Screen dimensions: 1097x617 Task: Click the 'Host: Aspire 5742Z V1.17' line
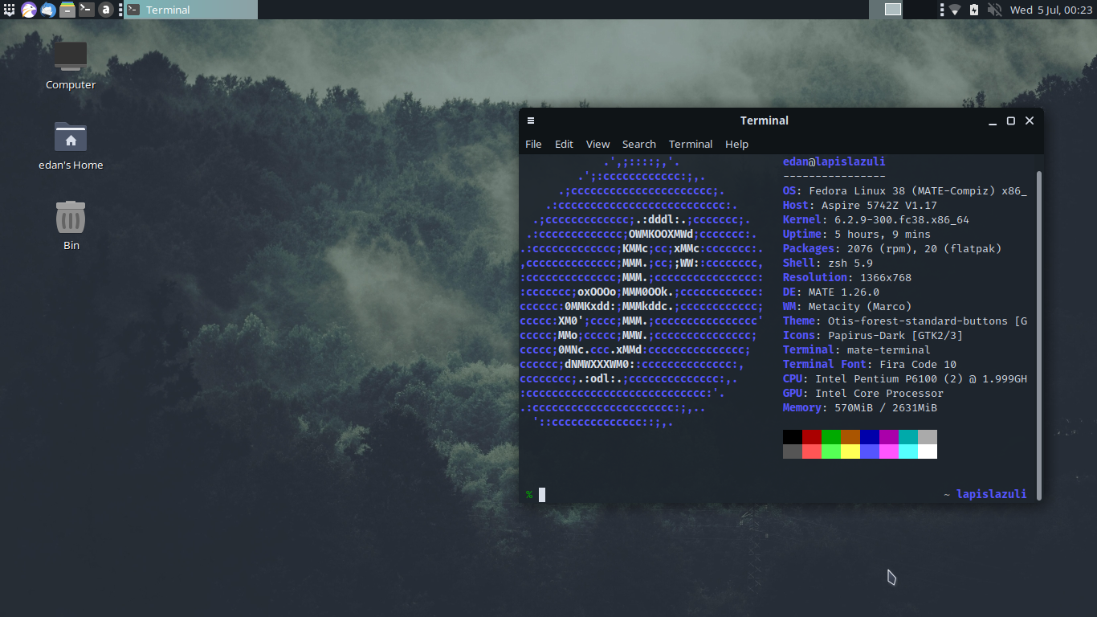(860, 205)
